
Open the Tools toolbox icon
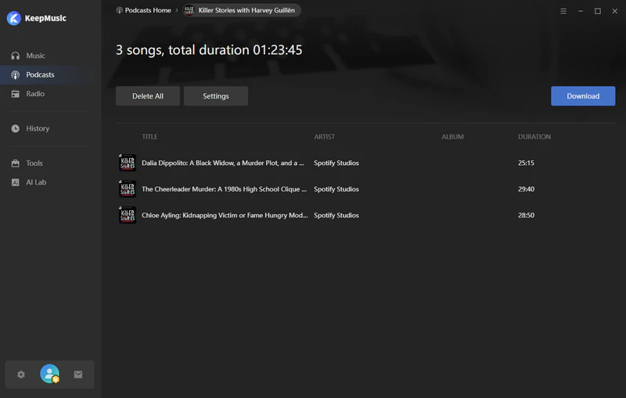pyautogui.click(x=15, y=163)
